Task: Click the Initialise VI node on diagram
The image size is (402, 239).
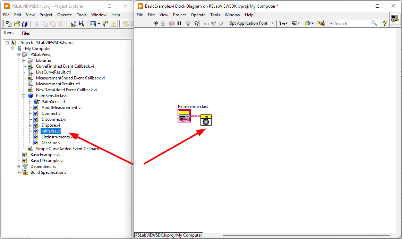Action: [x=206, y=120]
